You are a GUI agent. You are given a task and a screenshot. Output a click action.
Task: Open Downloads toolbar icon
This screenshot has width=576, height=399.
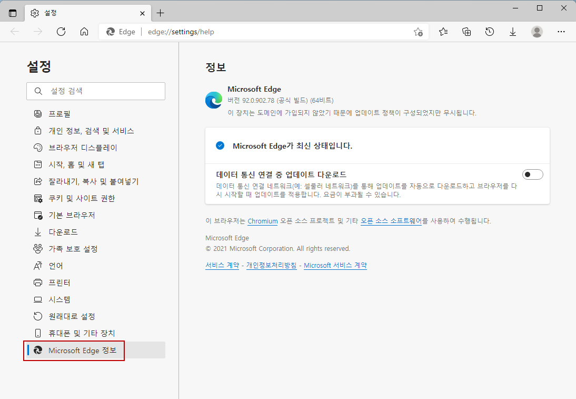click(513, 32)
